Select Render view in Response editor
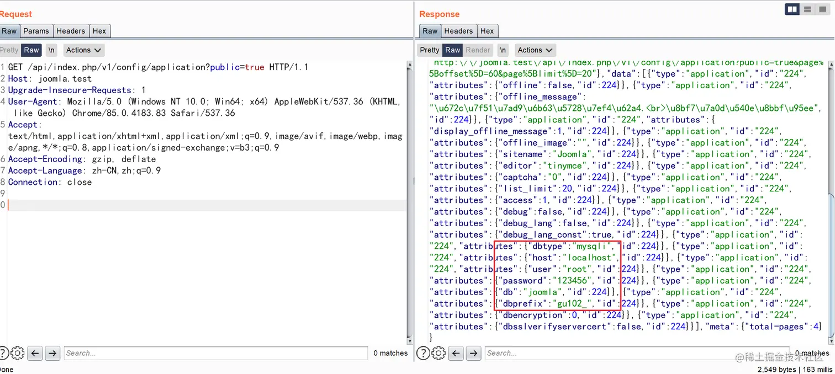Viewport: 835px width, 374px height. [478, 50]
